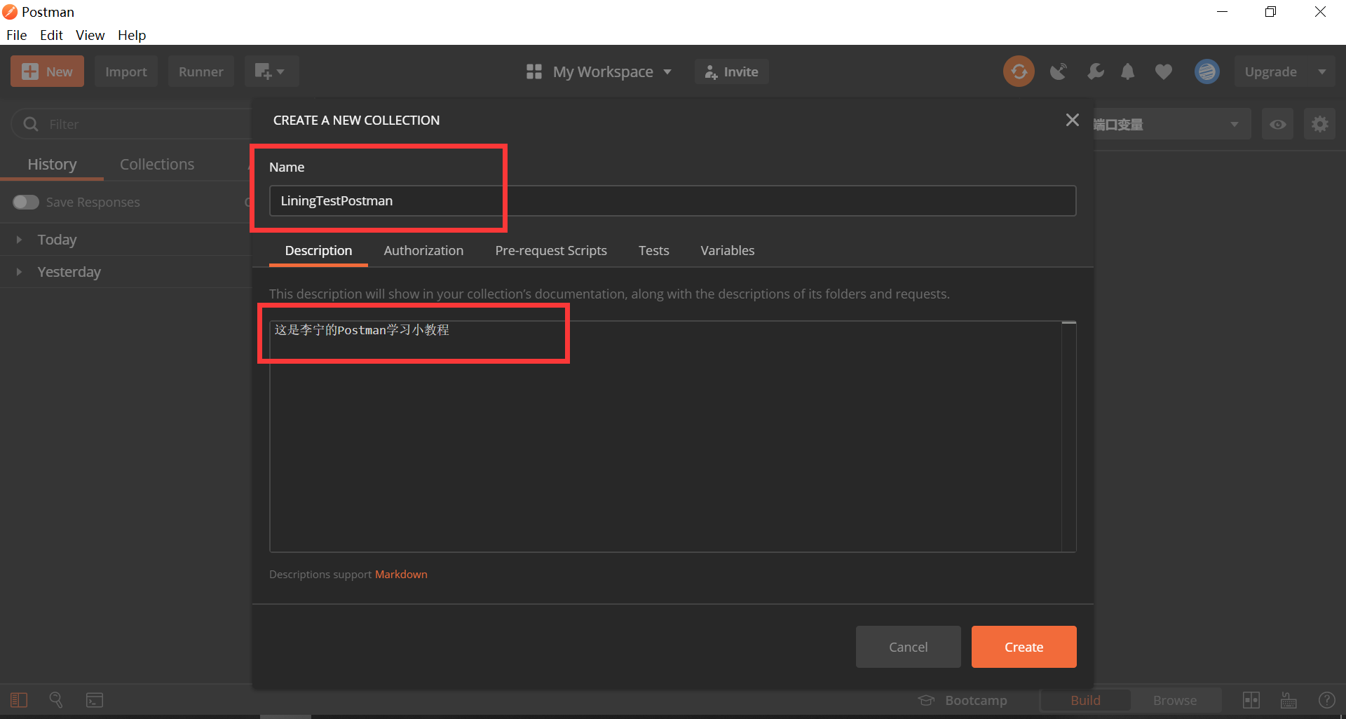
Task: Switch to the History sidebar tab
Action: tap(52, 164)
